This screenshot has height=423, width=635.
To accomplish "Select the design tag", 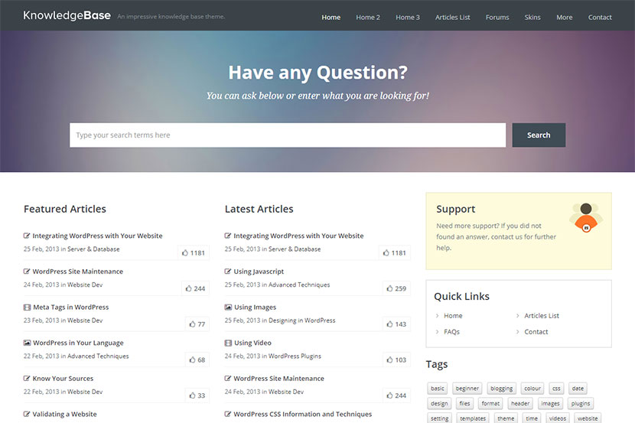I will pos(439,404).
